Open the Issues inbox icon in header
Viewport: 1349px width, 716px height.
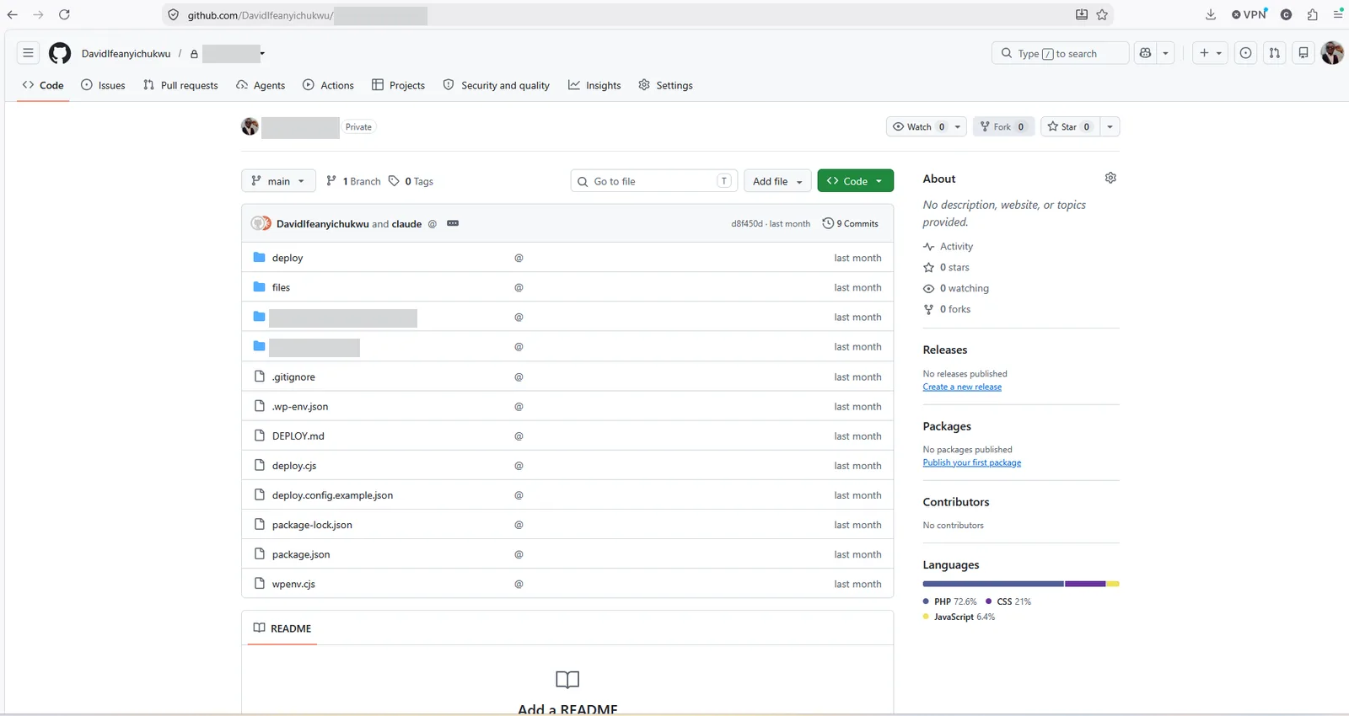[1245, 53]
